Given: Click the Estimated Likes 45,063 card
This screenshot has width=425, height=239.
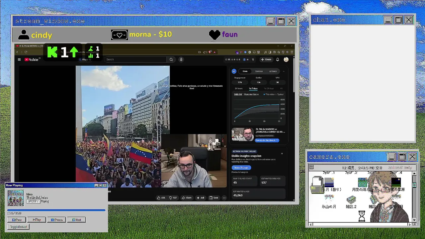Looking at the screenshot, I should tap(258, 194).
